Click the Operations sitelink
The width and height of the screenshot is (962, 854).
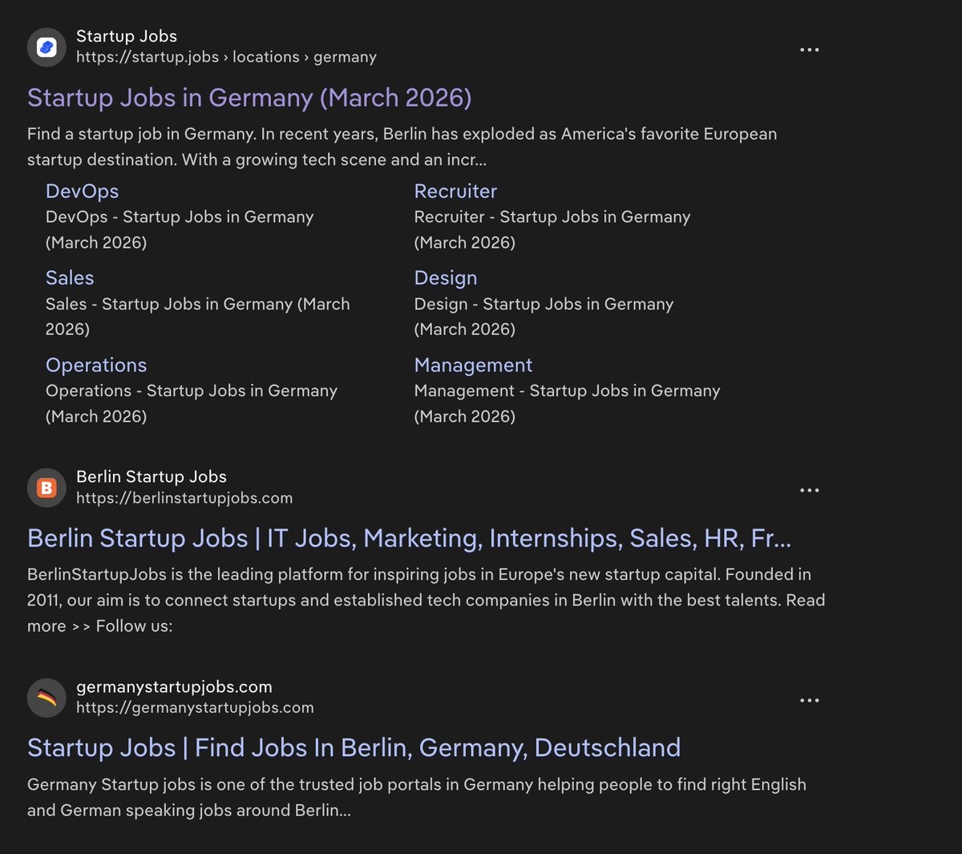pos(96,365)
